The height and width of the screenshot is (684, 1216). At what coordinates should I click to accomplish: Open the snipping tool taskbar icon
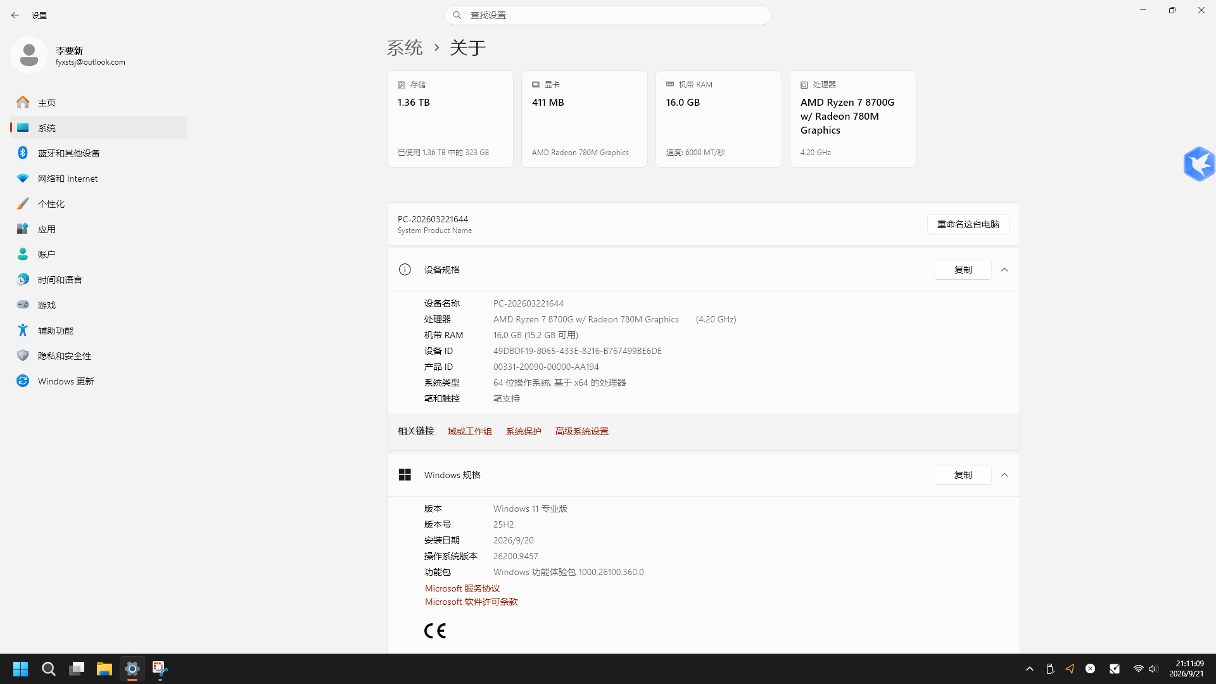[x=160, y=669]
